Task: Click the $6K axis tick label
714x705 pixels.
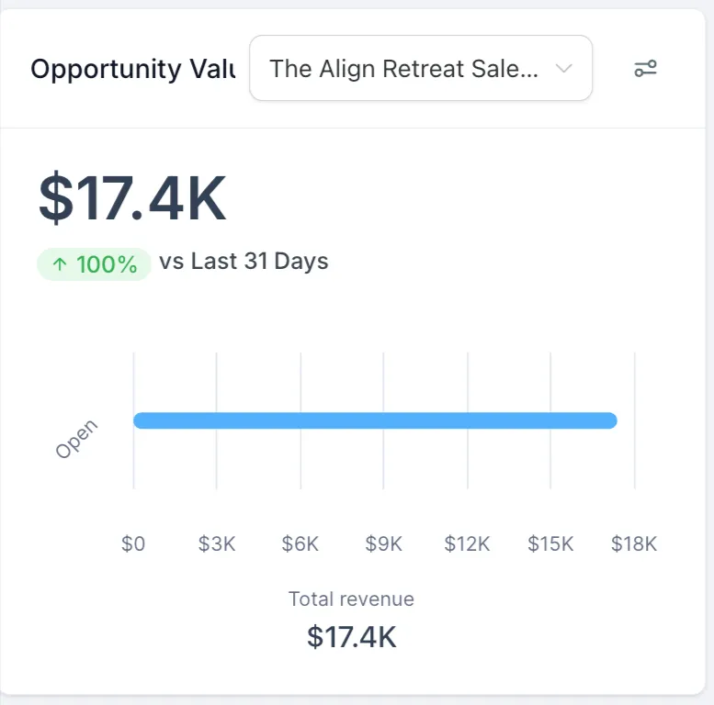Action: point(300,543)
